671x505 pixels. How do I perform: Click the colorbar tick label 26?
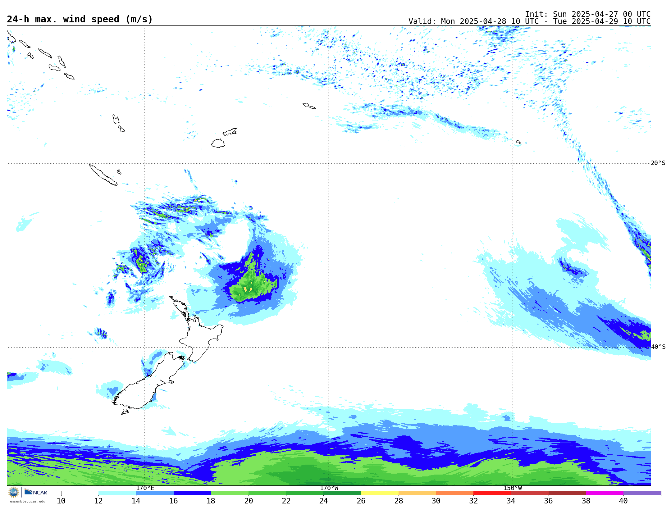click(x=361, y=501)
